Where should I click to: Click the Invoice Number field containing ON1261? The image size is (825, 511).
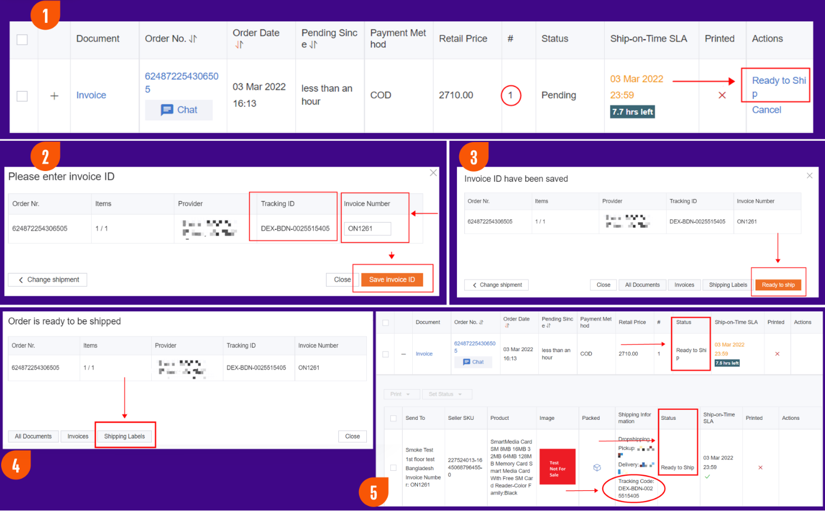(367, 228)
